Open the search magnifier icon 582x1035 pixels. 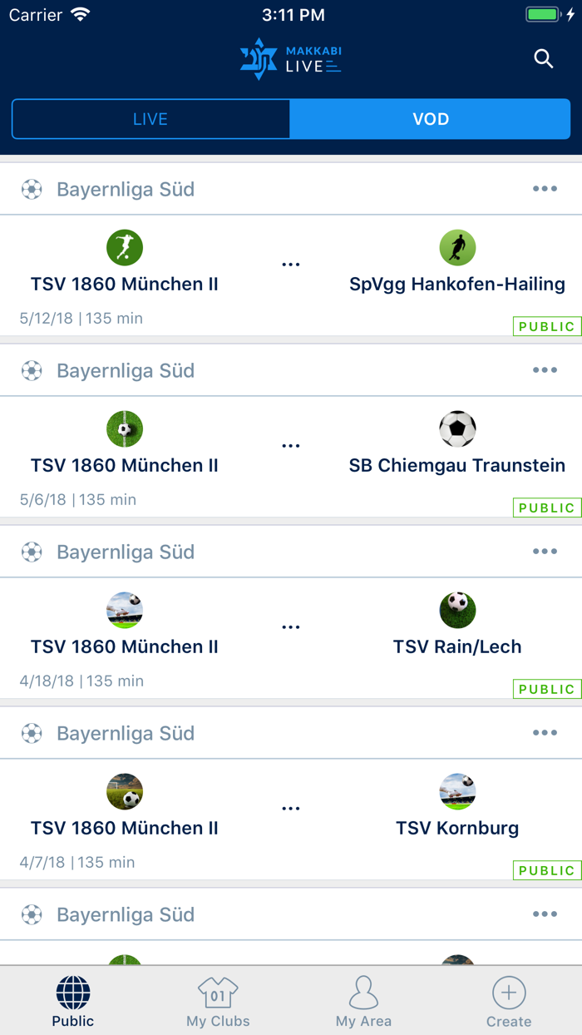tap(544, 59)
